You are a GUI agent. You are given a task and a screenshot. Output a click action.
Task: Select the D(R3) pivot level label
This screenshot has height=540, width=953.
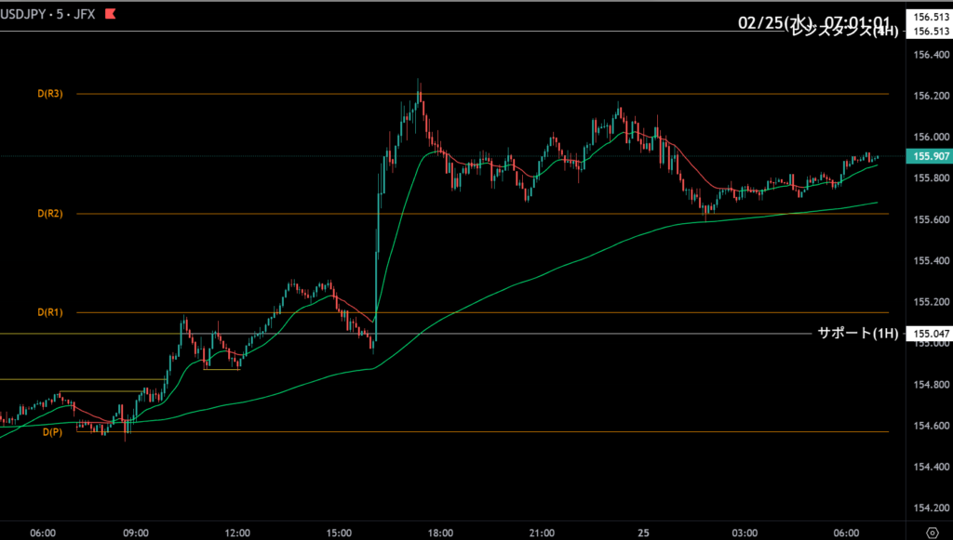pos(50,94)
